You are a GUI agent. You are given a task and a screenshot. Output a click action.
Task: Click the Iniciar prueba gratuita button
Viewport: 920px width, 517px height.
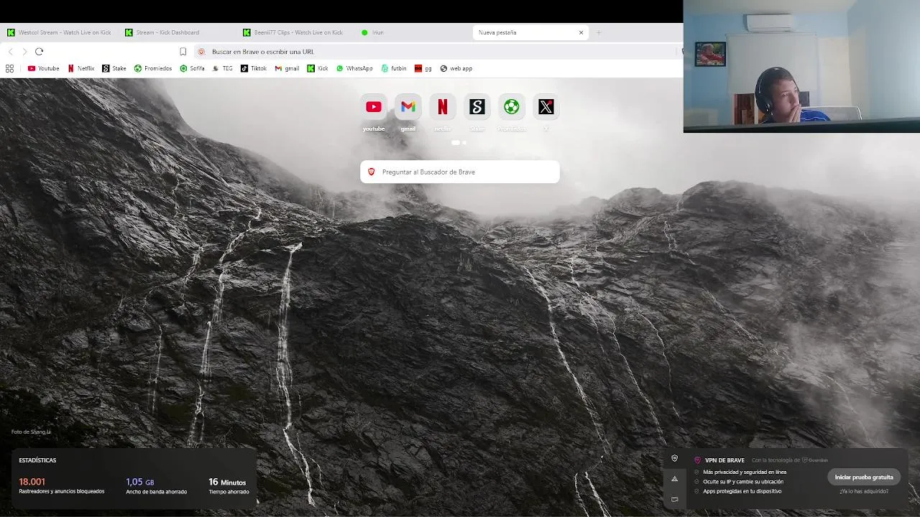click(864, 477)
